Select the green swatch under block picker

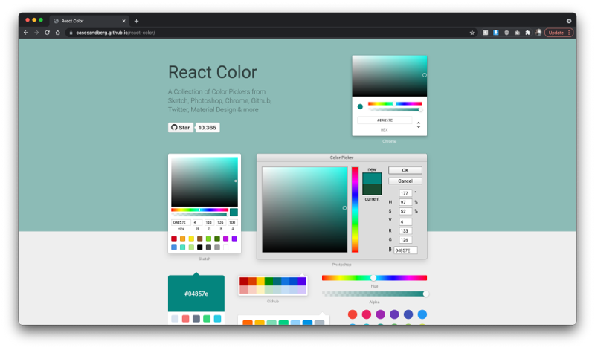pos(207,319)
